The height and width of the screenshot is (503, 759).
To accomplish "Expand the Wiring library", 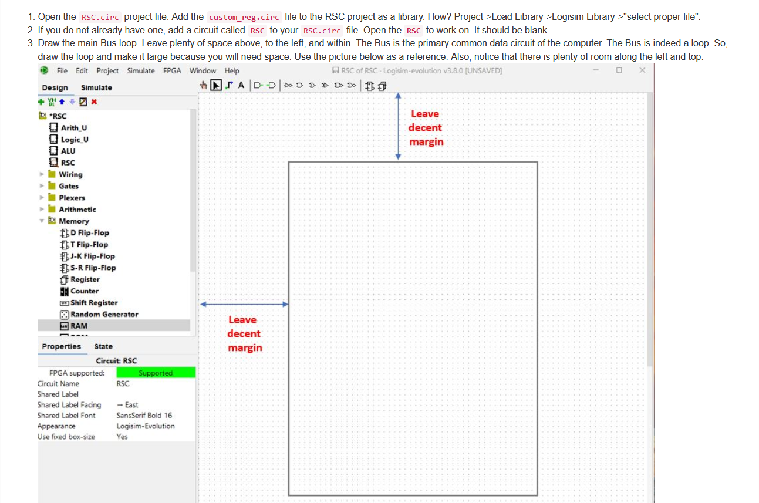I will pyautogui.click(x=42, y=174).
